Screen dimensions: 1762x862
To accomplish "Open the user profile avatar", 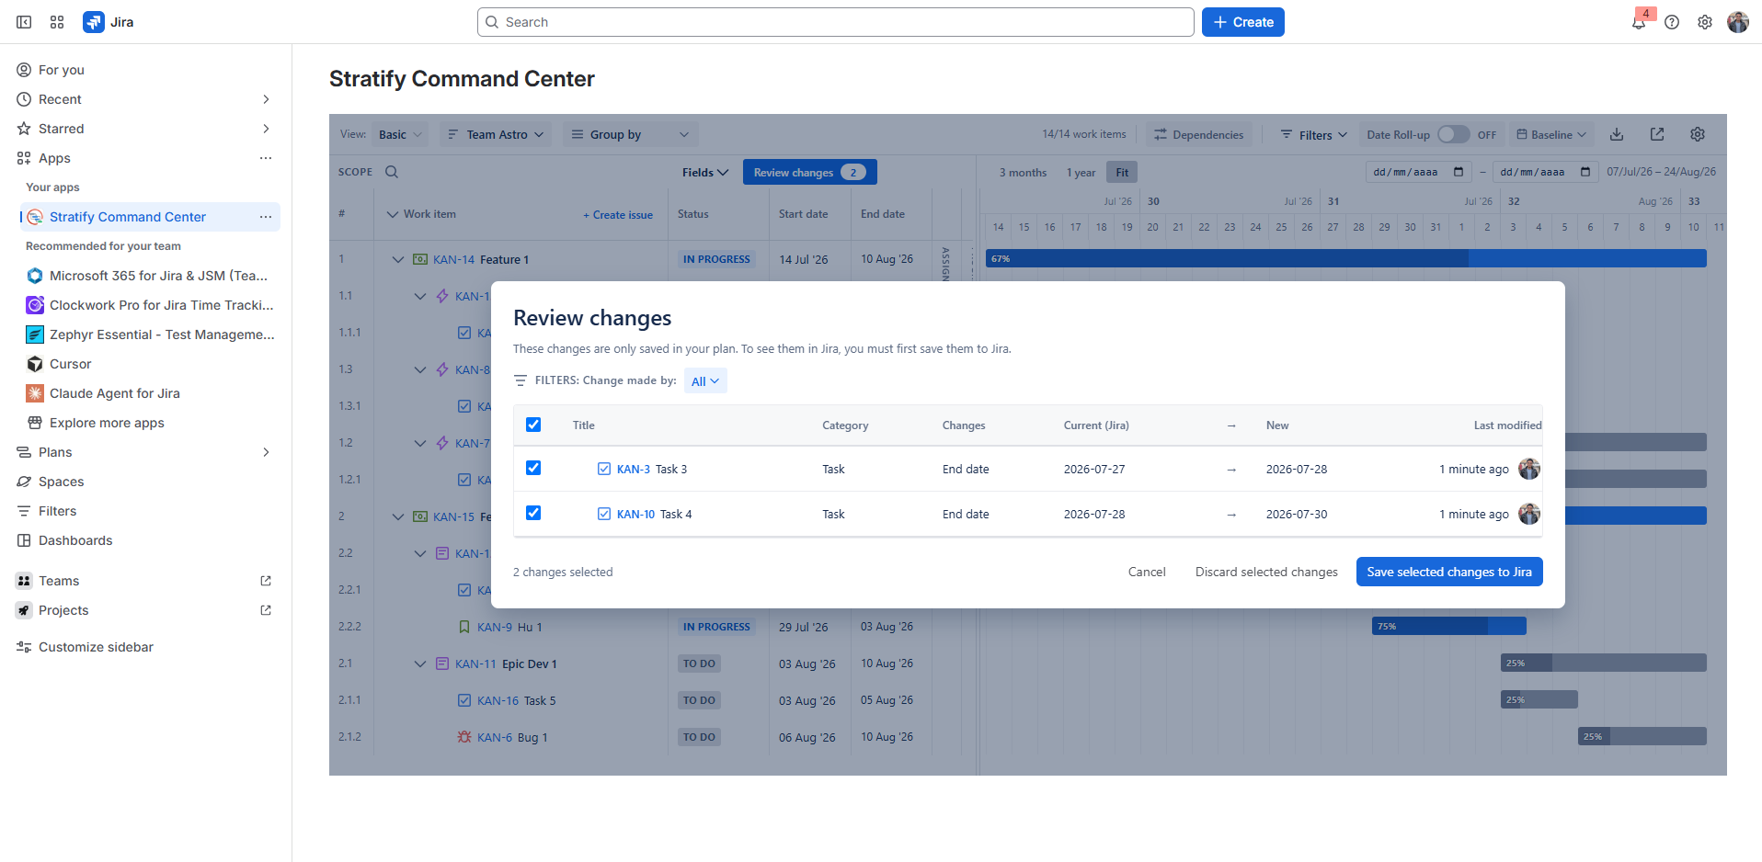I will pyautogui.click(x=1738, y=22).
